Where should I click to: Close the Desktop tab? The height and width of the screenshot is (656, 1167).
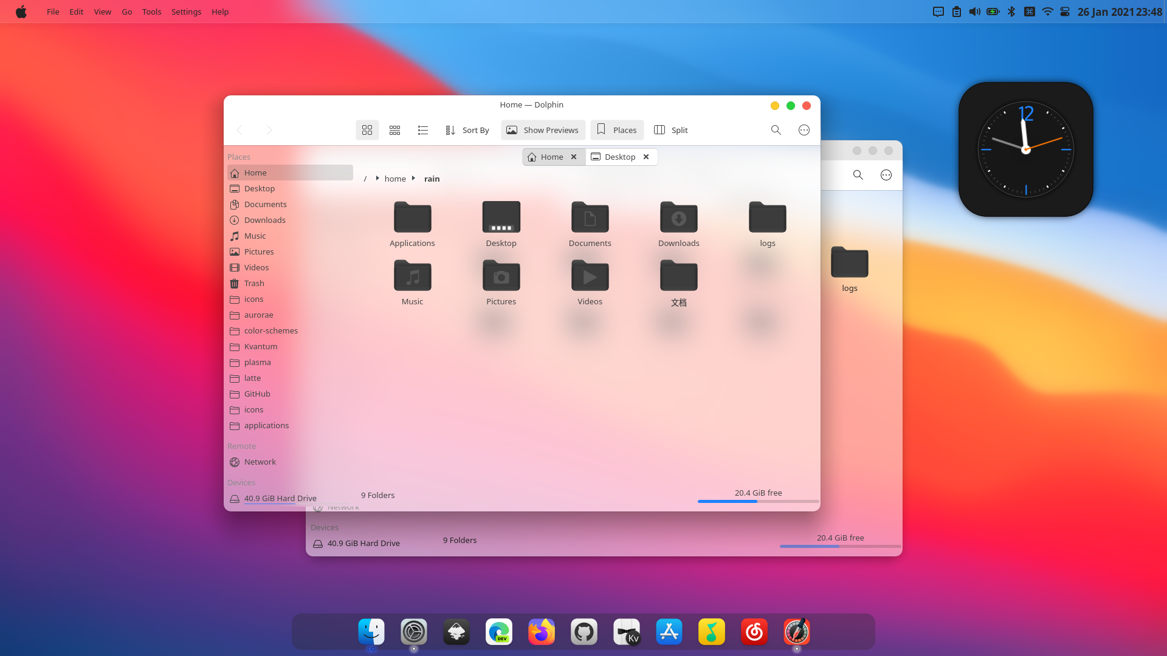(646, 157)
